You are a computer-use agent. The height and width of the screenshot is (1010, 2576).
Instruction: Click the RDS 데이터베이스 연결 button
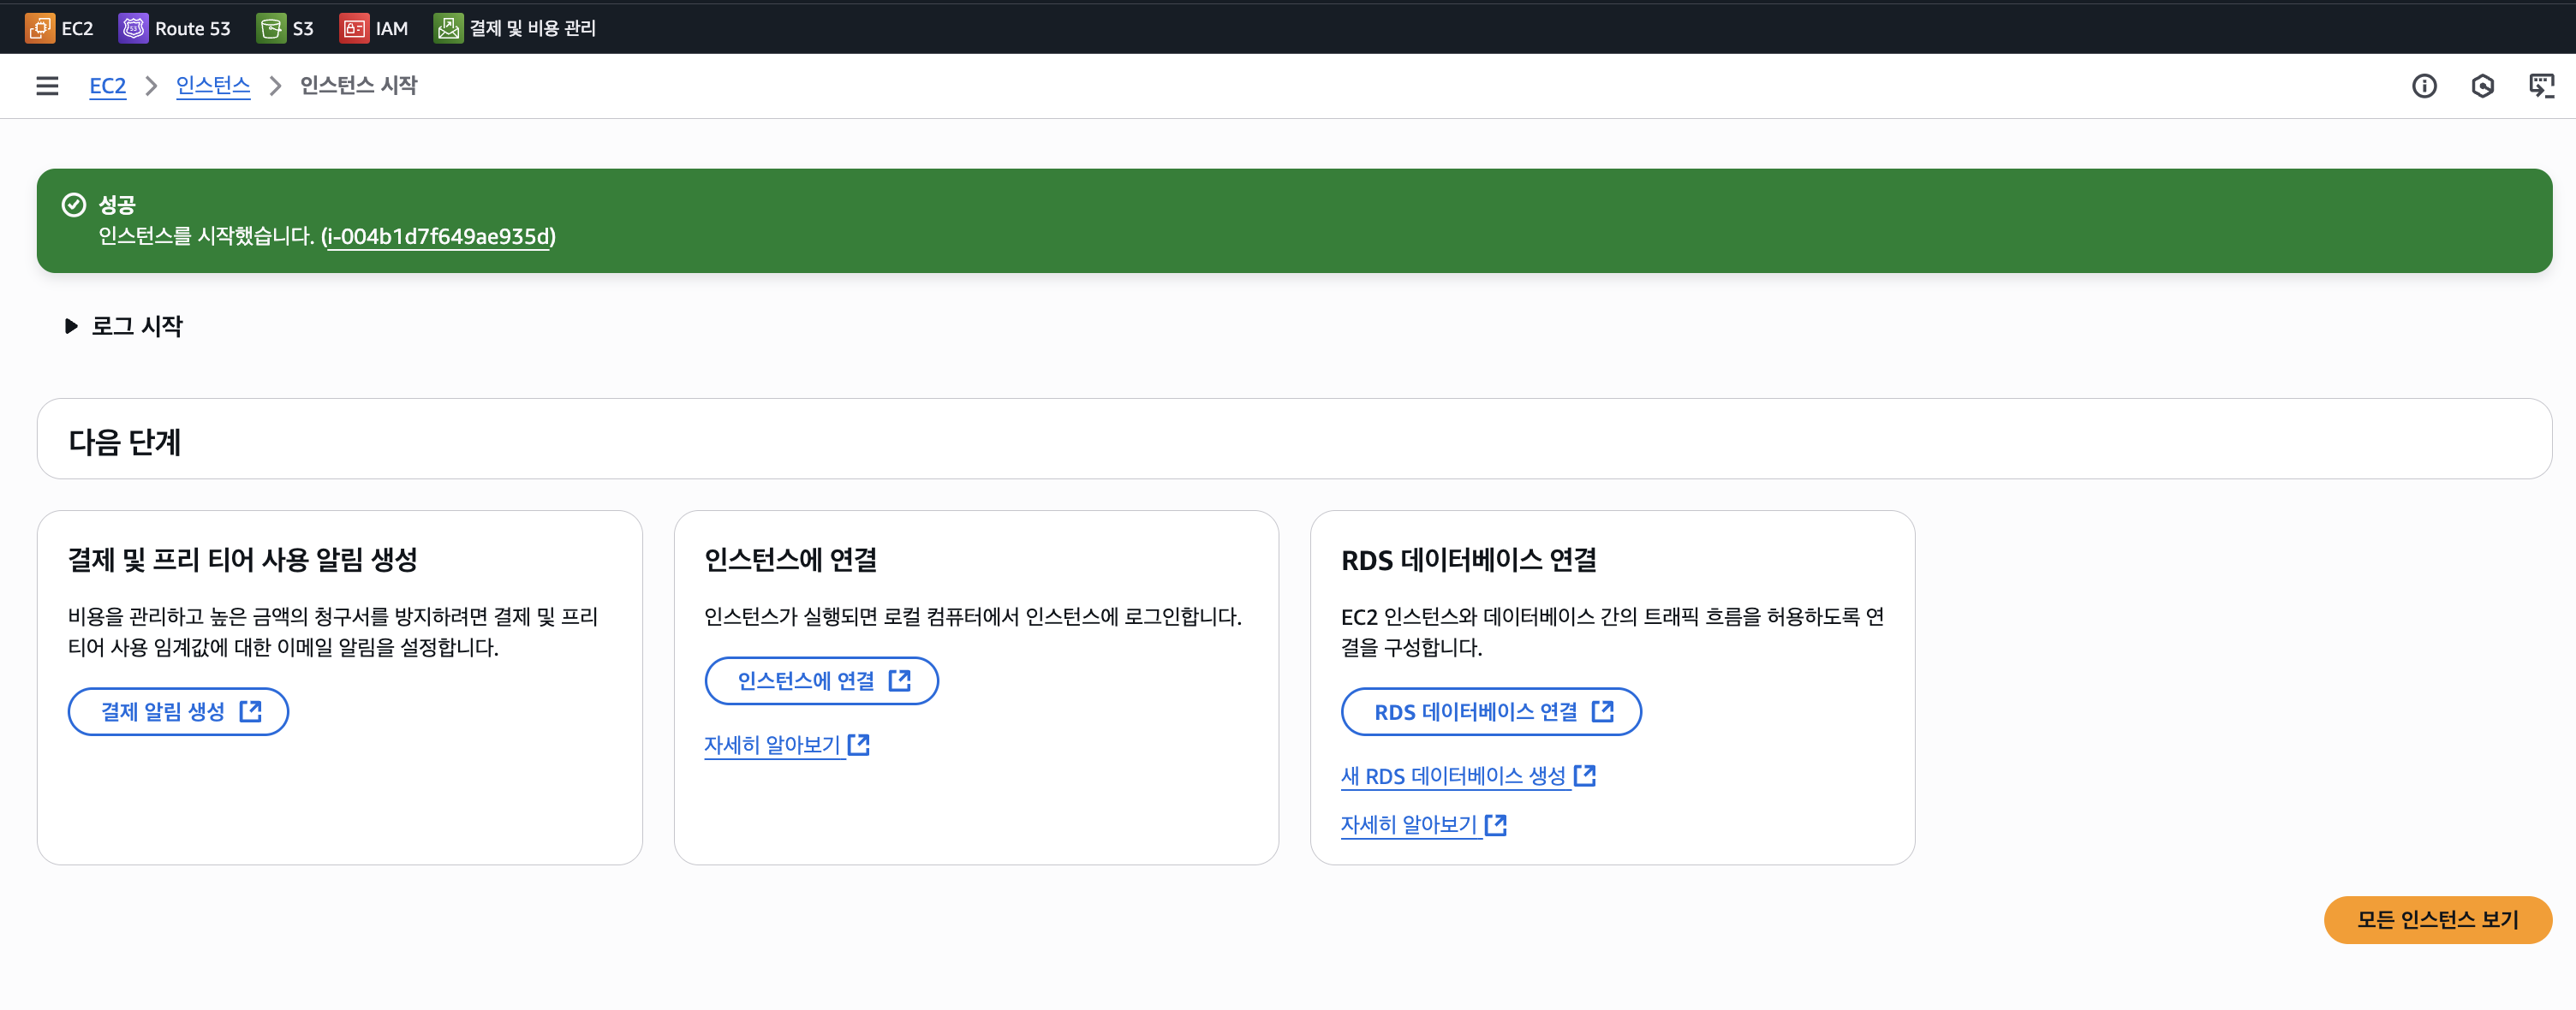coord(1490,711)
